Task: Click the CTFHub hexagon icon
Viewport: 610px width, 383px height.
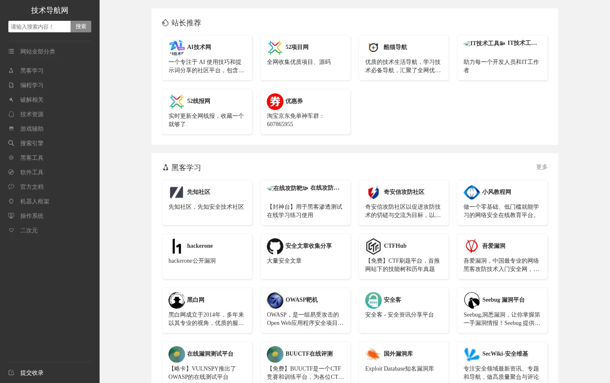Action: pyautogui.click(x=373, y=246)
